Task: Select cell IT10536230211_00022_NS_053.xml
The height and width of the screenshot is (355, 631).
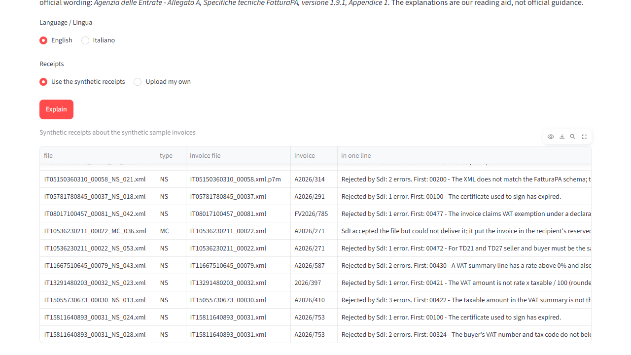Action: coord(98,248)
